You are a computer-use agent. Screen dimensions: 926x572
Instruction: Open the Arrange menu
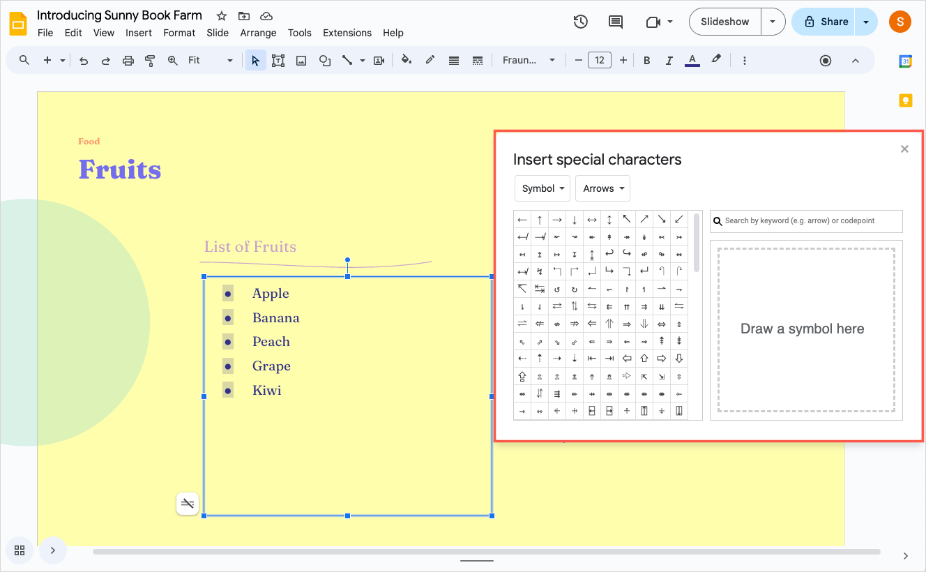258,33
